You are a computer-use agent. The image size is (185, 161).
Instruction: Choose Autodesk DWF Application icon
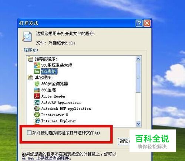(37, 108)
